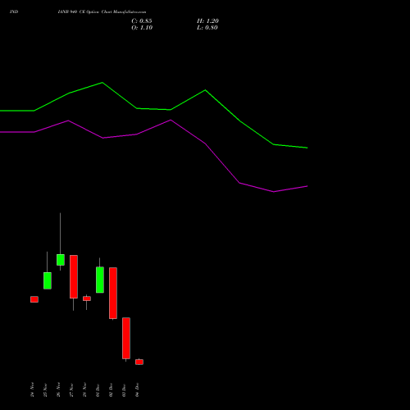Screen dimensions: 410x410
Task: Click the '27 Nov' date axis label
Action: pyautogui.click(x=72, y=390)
